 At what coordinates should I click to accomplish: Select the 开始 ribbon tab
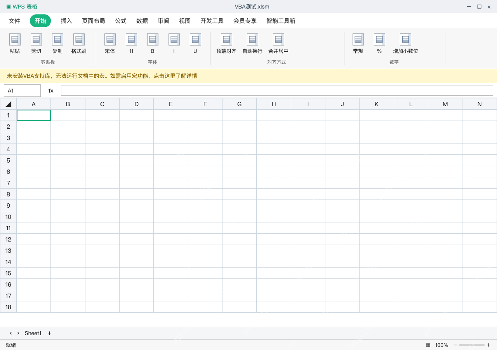coord(40,21)
